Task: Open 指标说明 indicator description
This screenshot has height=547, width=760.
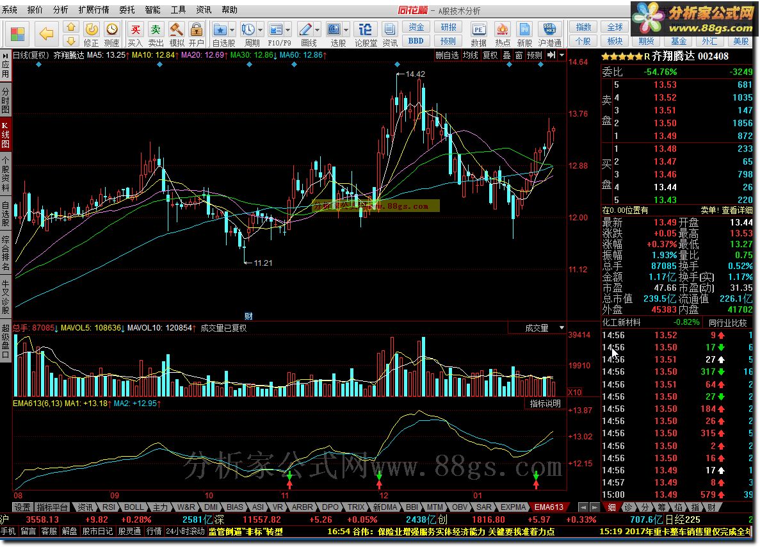Action: tap(546, 404)
